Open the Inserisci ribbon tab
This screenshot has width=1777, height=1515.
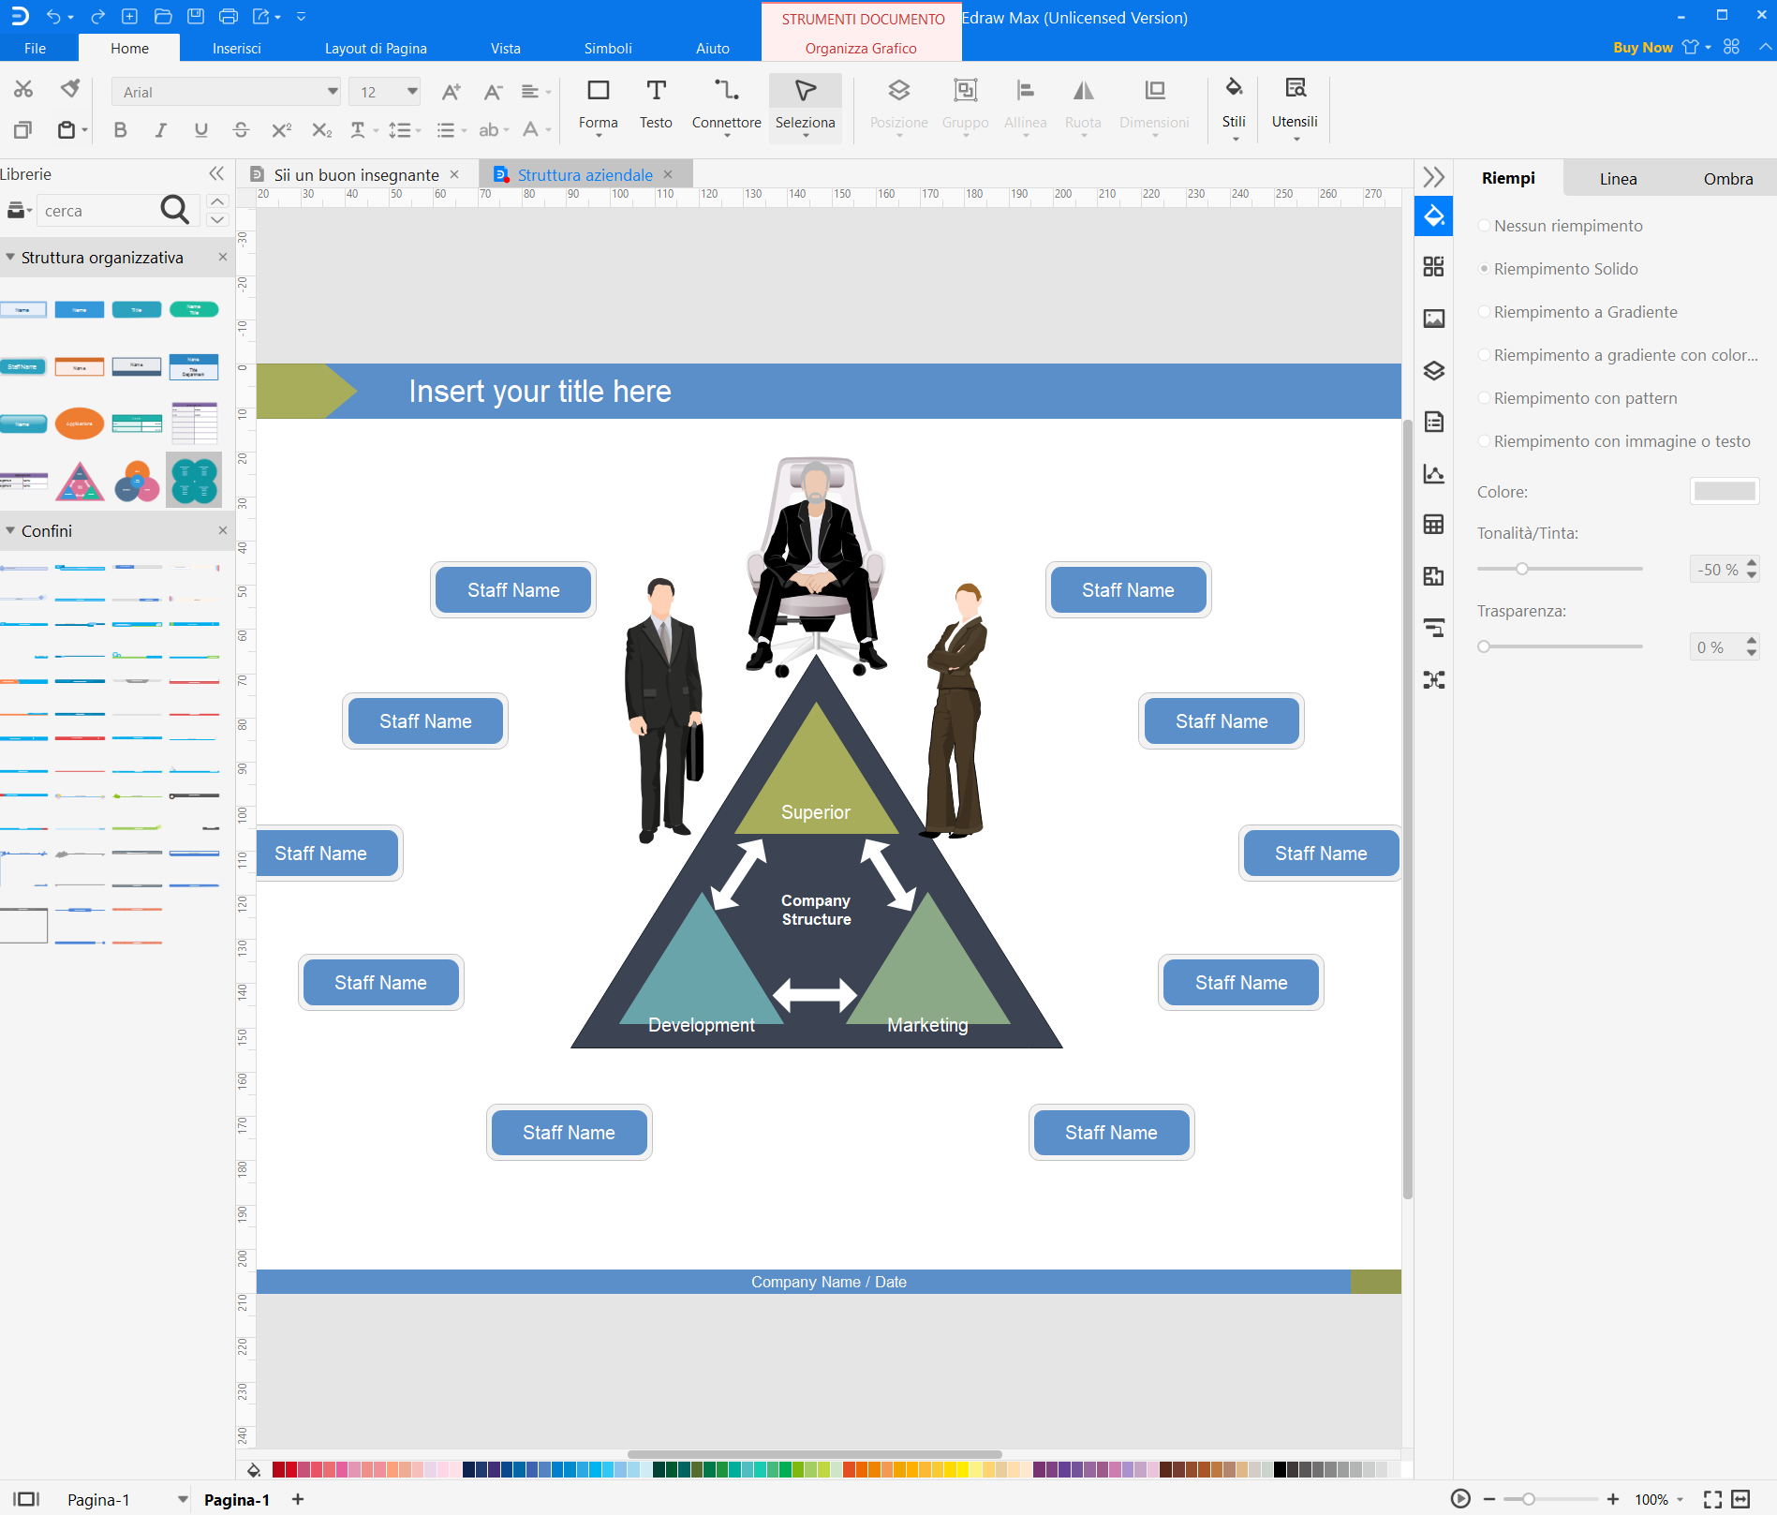[236, 49]
